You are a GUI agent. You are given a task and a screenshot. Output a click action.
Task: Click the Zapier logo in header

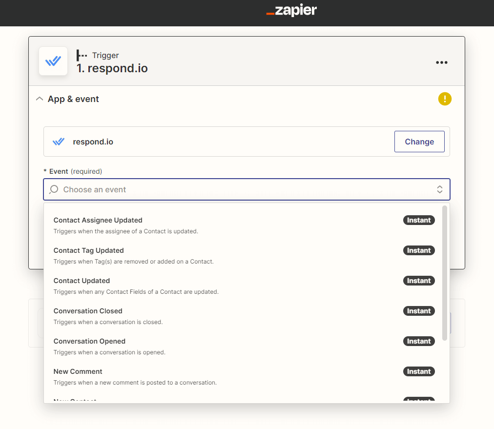(x=291, y=10)
